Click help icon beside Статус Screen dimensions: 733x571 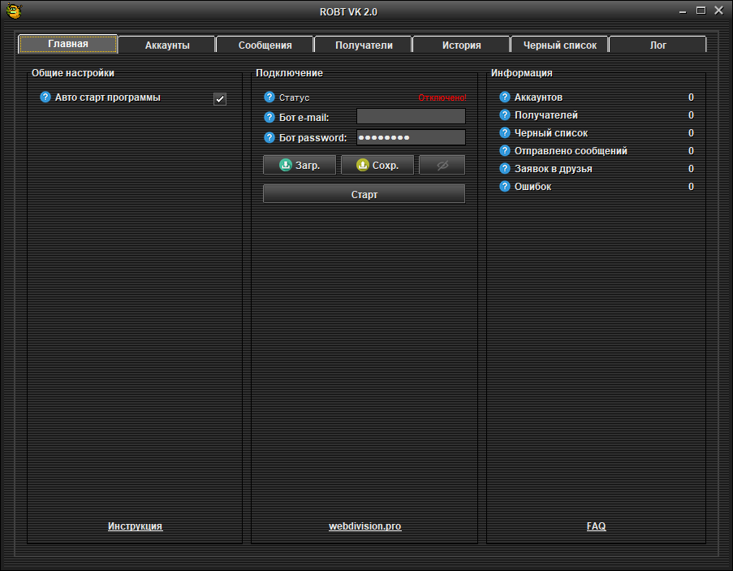[x=269, y=97]
